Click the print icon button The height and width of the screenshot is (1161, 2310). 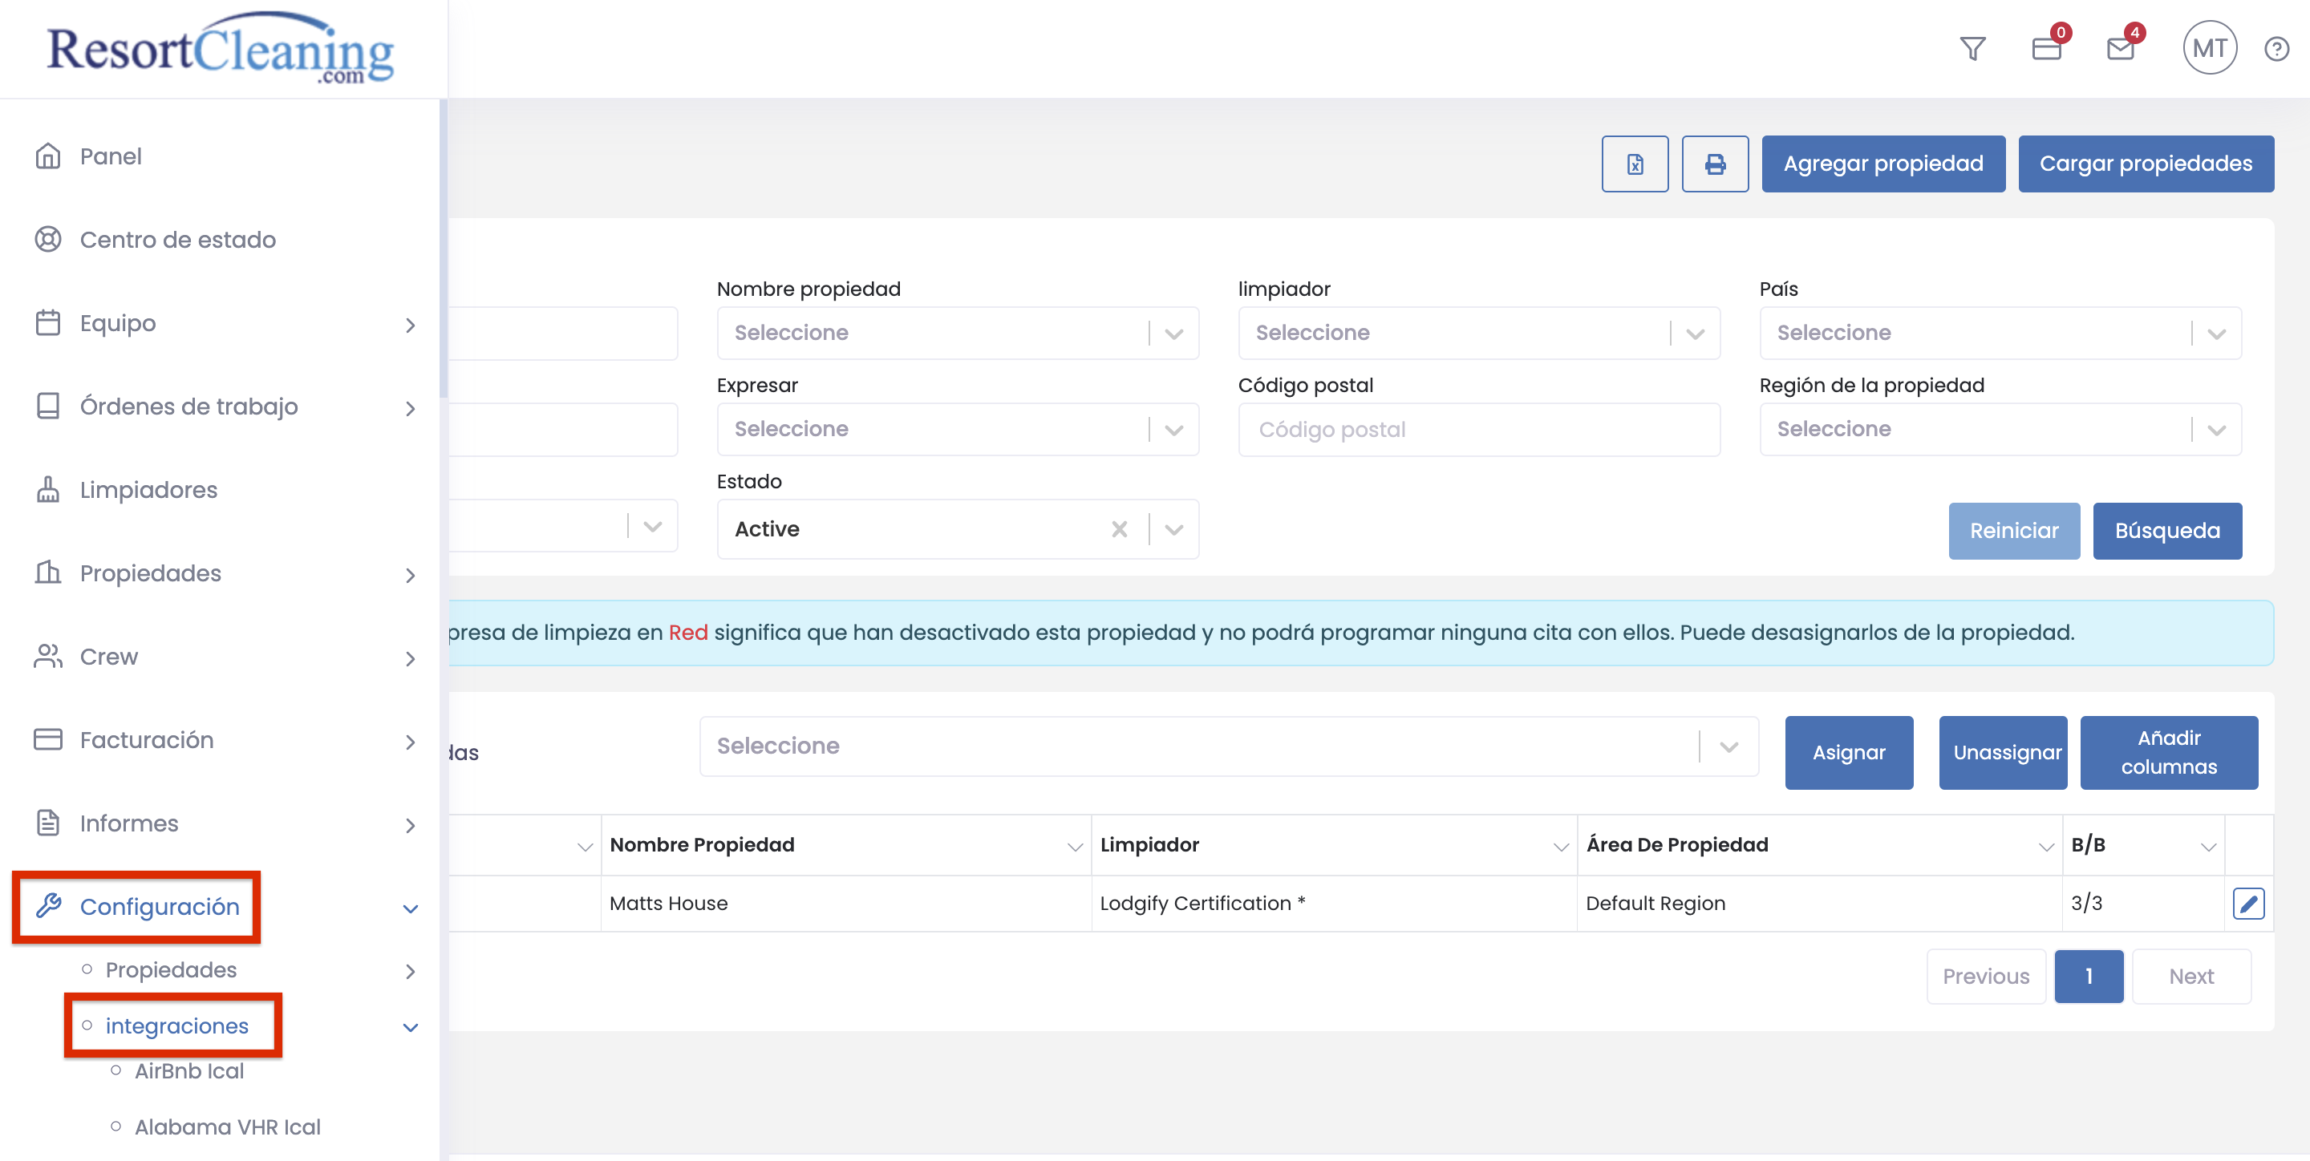[1715, 164]
